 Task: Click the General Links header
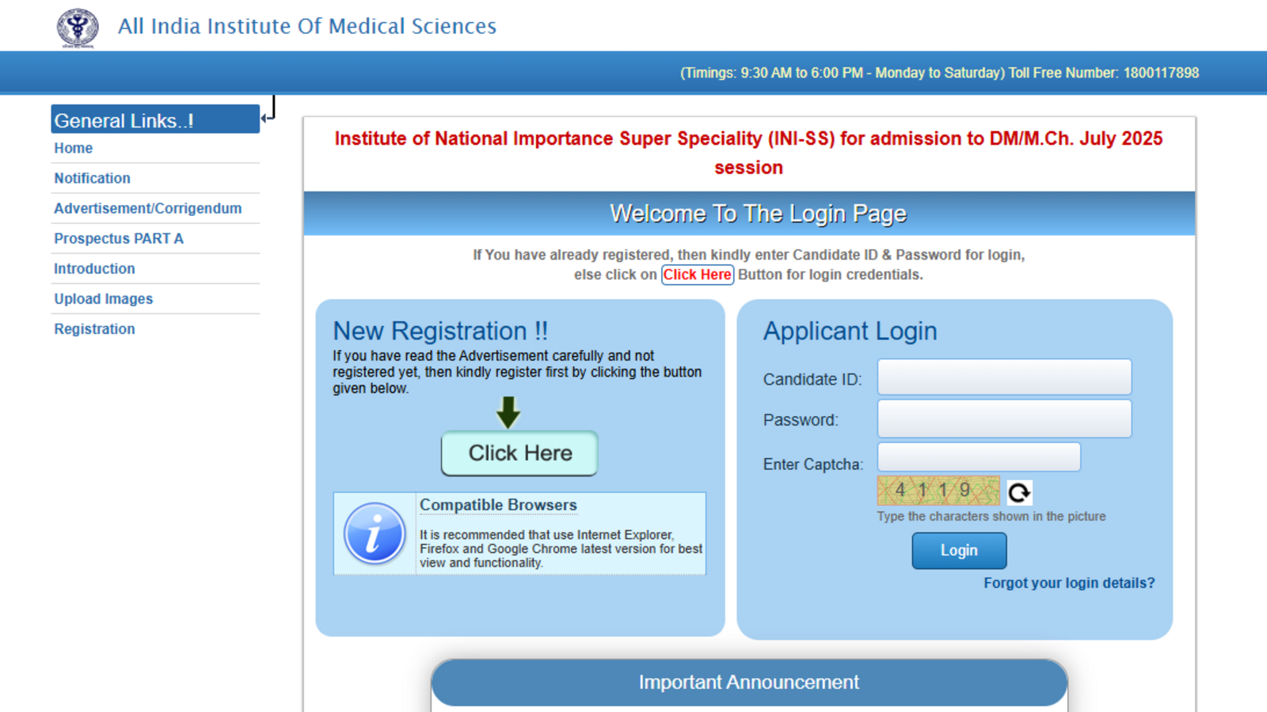tap(122, 120)
